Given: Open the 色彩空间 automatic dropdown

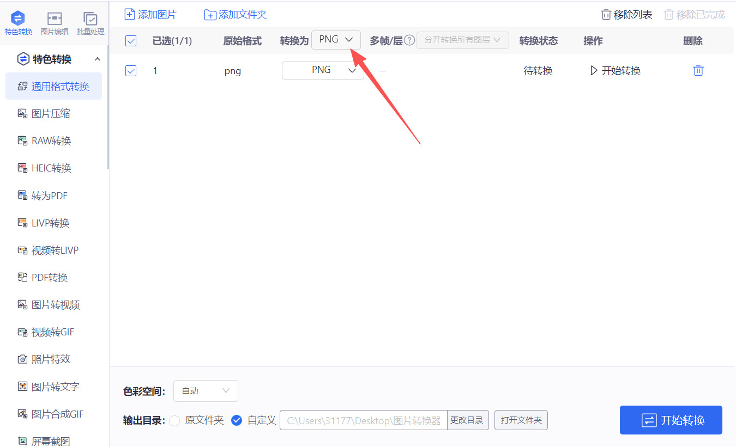Looking at the screenshot, I should [x=206, y=390].
